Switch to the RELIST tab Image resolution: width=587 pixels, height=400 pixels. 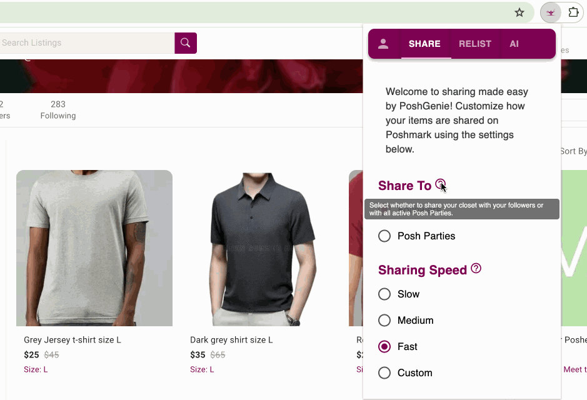click(x=474, y=44)
